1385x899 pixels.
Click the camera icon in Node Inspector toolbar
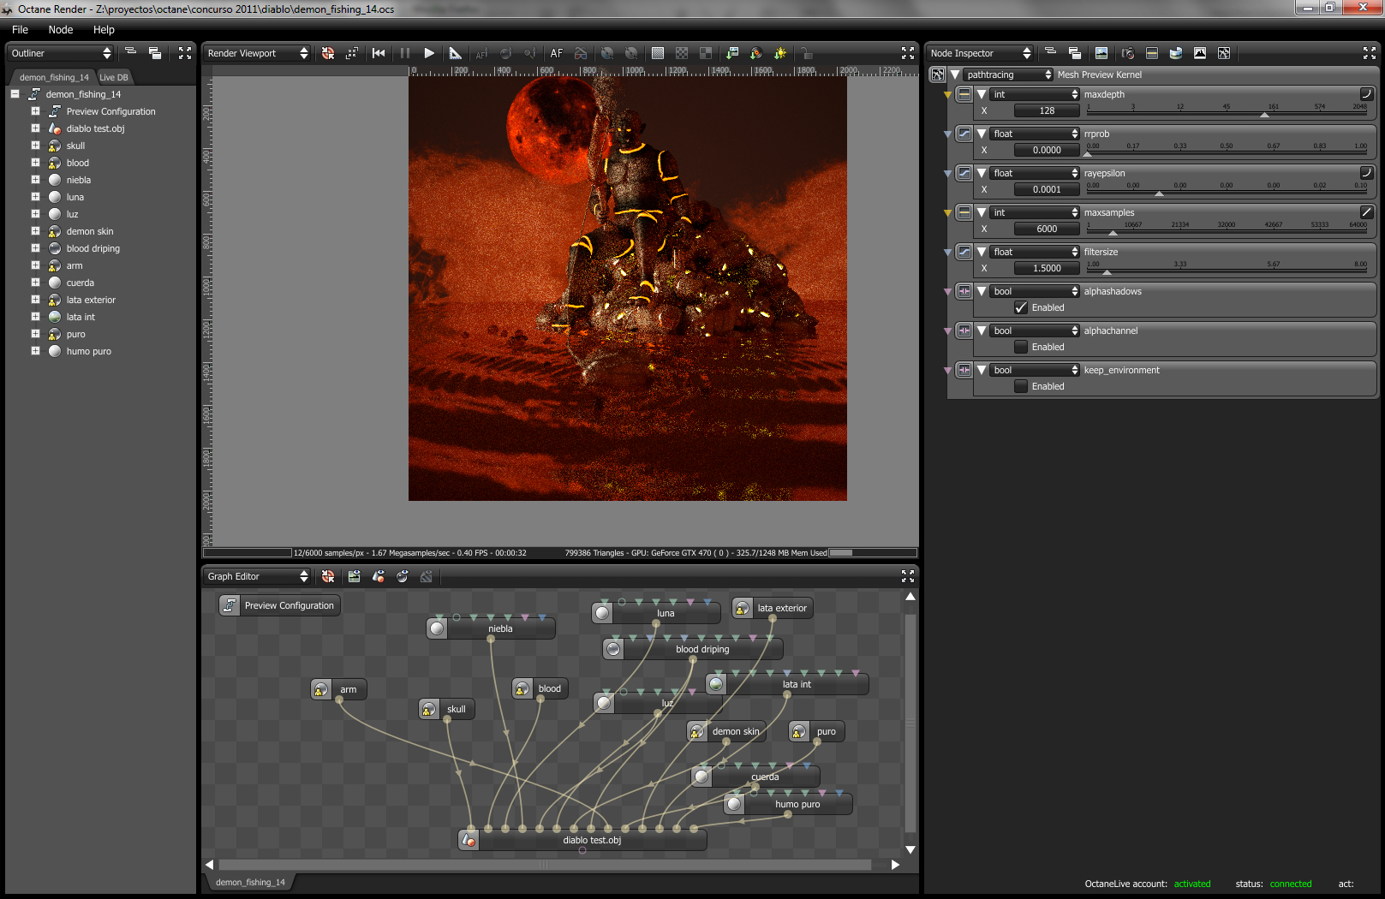pos(1128,53)
